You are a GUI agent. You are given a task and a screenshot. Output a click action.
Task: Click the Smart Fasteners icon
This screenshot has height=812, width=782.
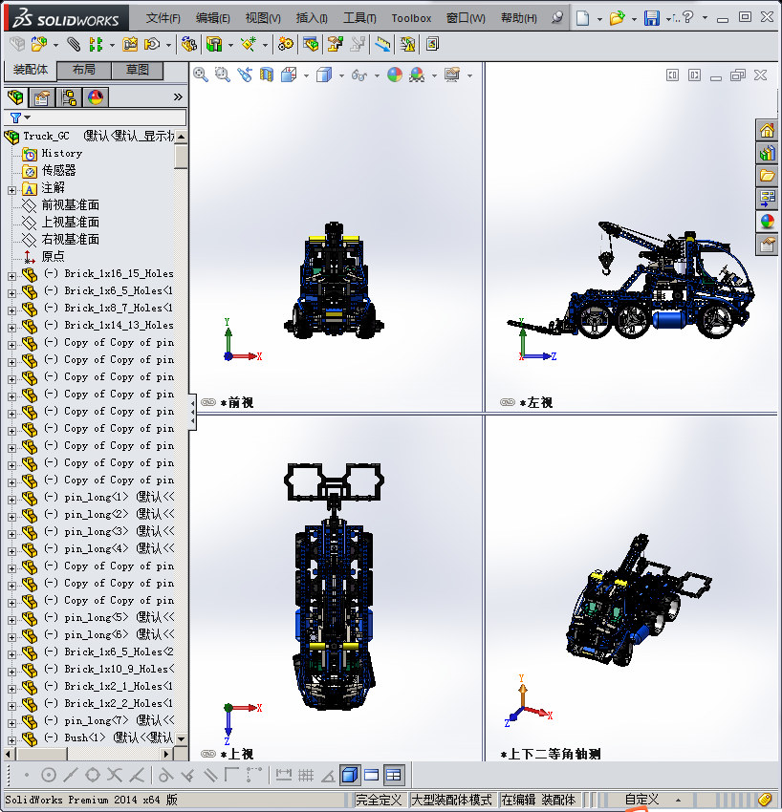pyautogui.click(x=130, y=45)
